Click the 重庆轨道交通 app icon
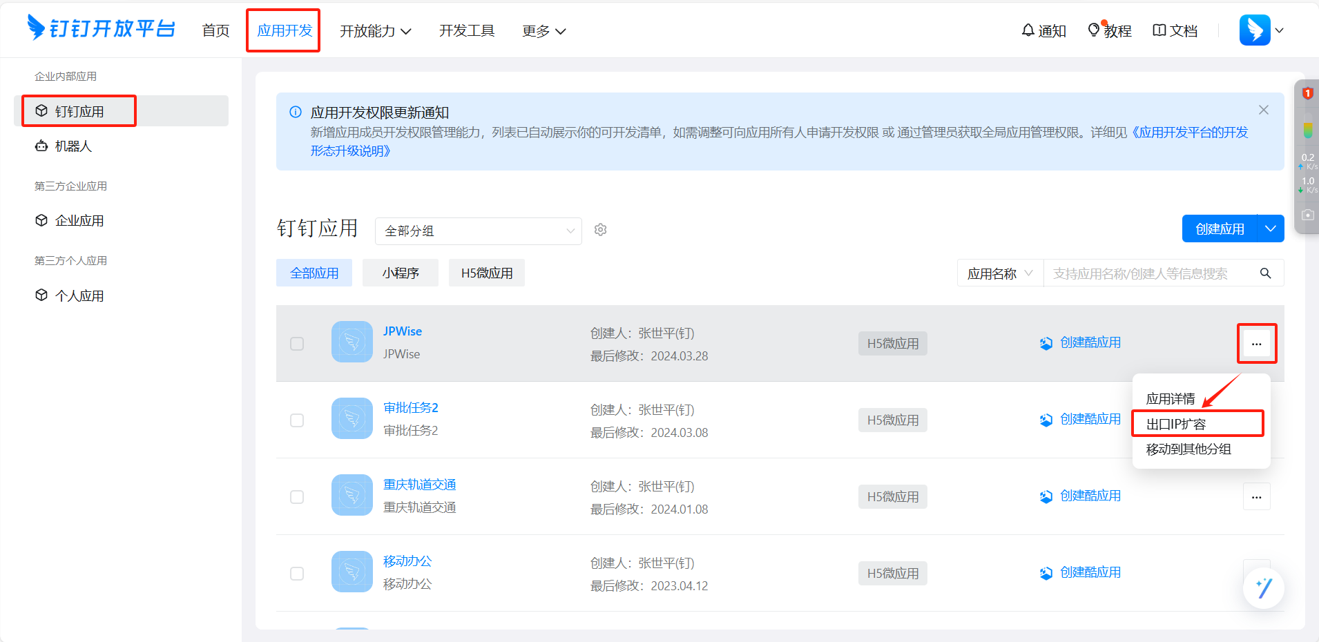Viewport: 1319px width, 642px height. (x=352, y=495)
